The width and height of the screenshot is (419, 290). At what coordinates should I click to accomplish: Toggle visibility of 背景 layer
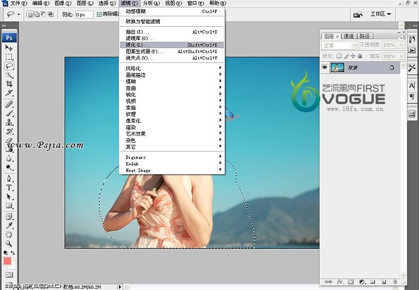325,67
